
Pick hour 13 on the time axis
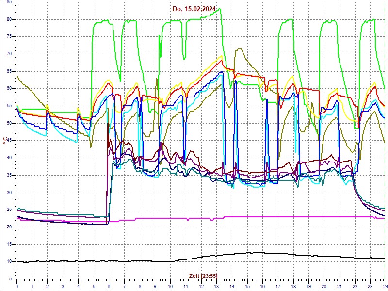(x=216, y=286)
